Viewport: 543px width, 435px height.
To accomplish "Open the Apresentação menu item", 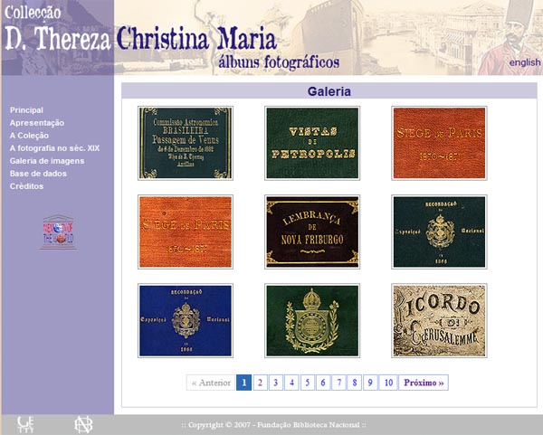I will pos(37,123).
